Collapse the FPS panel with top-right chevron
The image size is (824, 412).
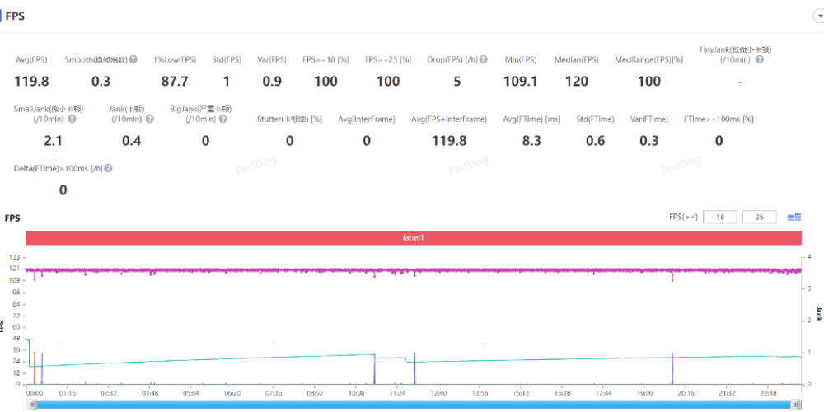coord(815,16)
